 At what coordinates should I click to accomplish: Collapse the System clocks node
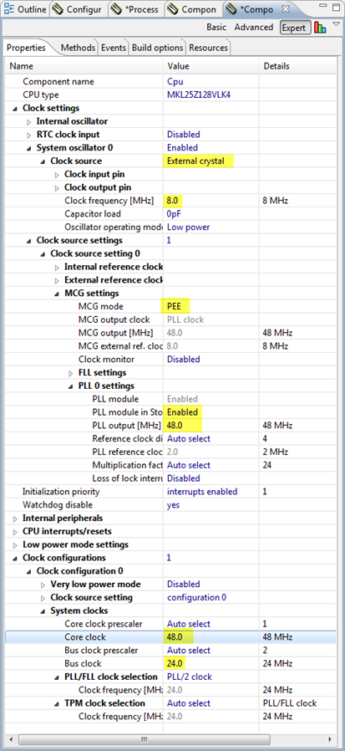pyautogui.click(x=43, y=611)
